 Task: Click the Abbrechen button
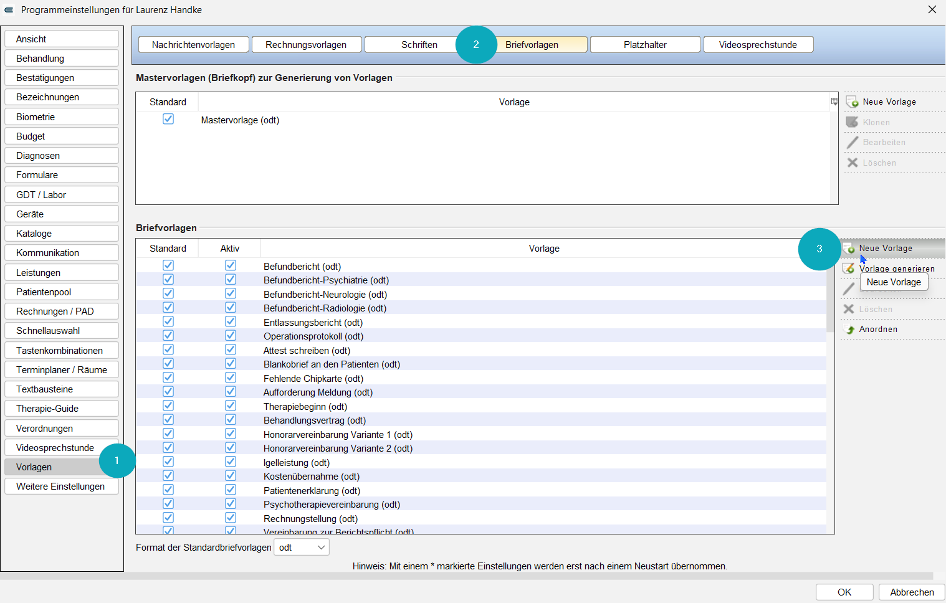click(x=912, y=592)
